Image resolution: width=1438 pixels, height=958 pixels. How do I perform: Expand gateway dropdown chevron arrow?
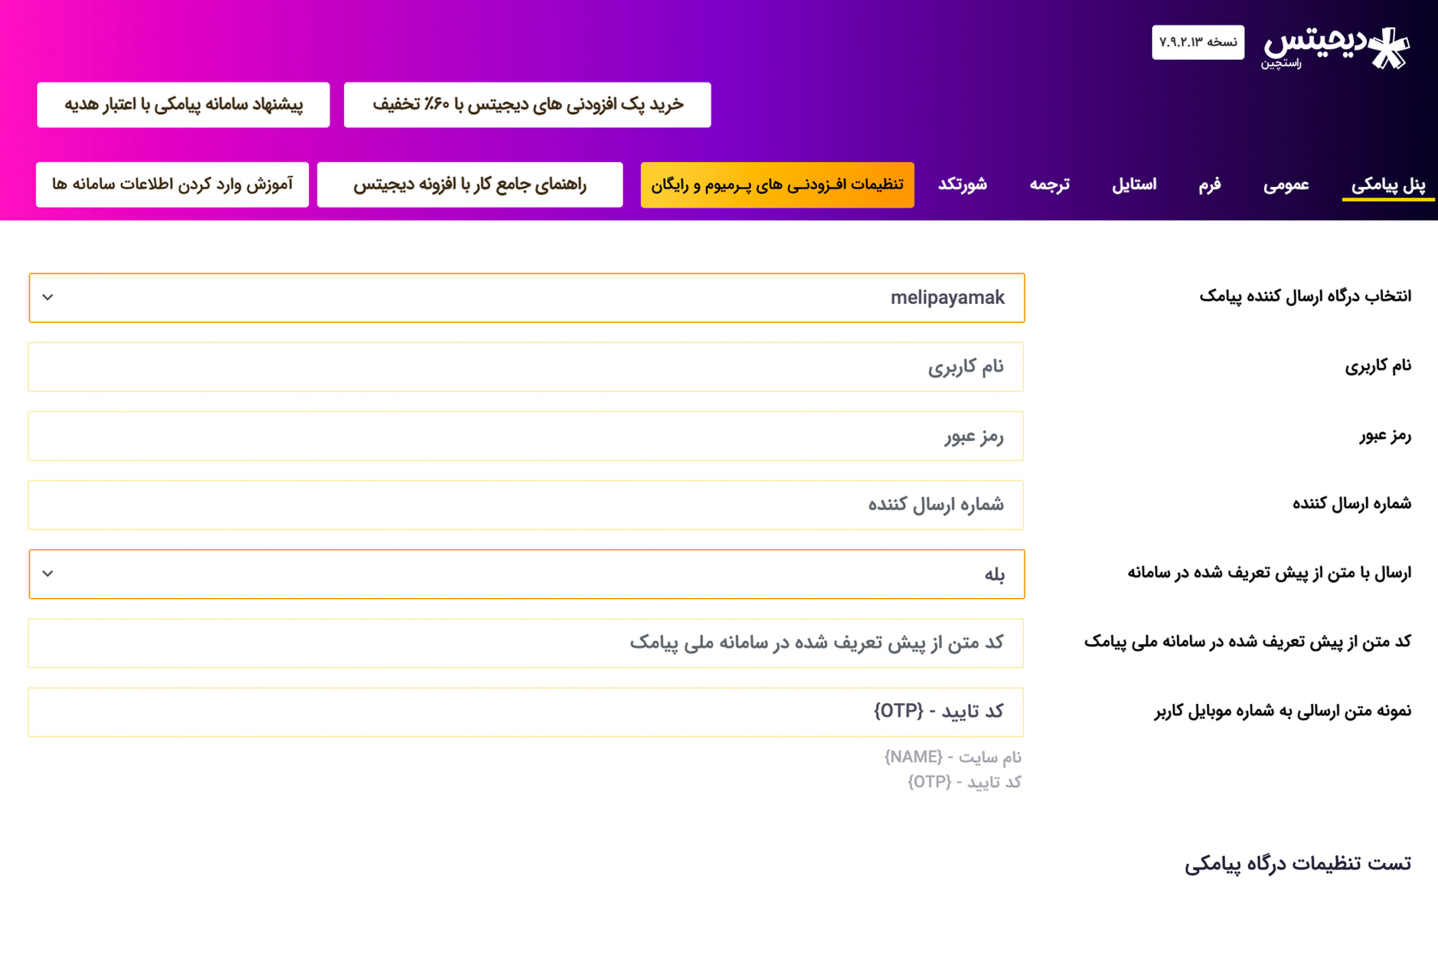[x=48, y=297]
